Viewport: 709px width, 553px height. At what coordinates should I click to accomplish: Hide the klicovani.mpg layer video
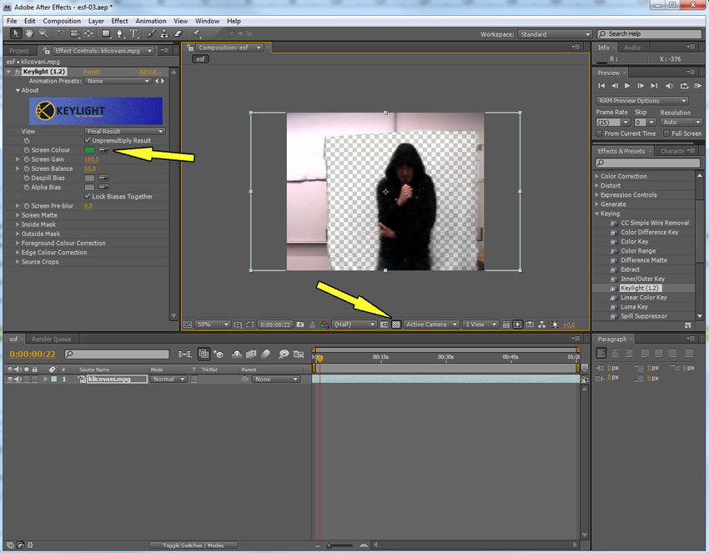pos(10,379)
